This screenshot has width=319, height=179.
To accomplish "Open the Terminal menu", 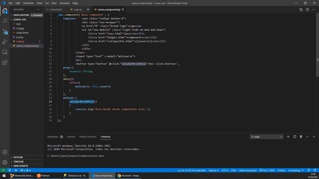I will point(64,3).
